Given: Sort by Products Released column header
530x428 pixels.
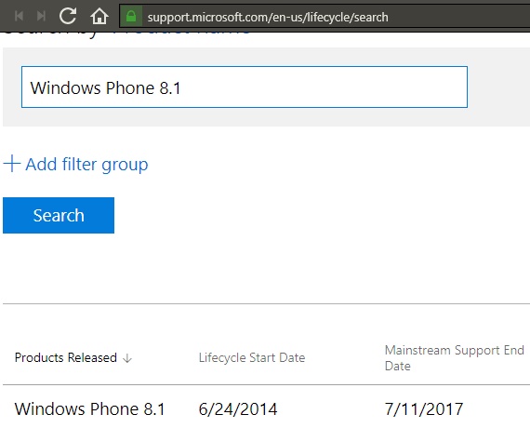Looking at the screenshot, I should (66, 357).
